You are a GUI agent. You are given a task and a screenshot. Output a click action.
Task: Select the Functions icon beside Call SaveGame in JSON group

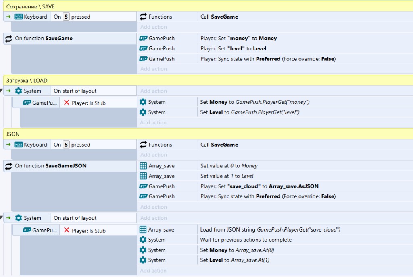143,145
